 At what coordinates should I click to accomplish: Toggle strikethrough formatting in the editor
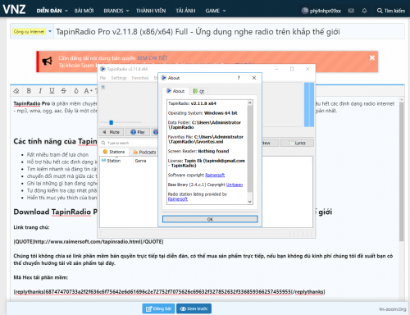pyautogui.click(x=63, y=91)
